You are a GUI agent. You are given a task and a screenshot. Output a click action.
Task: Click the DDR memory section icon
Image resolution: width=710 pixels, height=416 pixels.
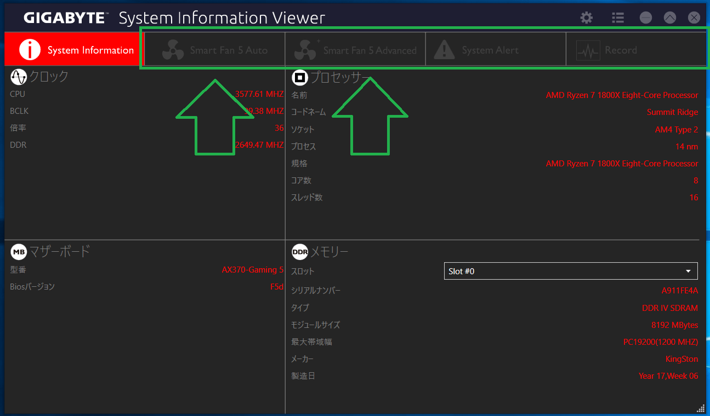(300, 252)
